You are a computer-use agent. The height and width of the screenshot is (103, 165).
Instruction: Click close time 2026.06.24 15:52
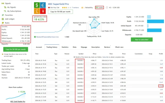[x=107, y=86]
